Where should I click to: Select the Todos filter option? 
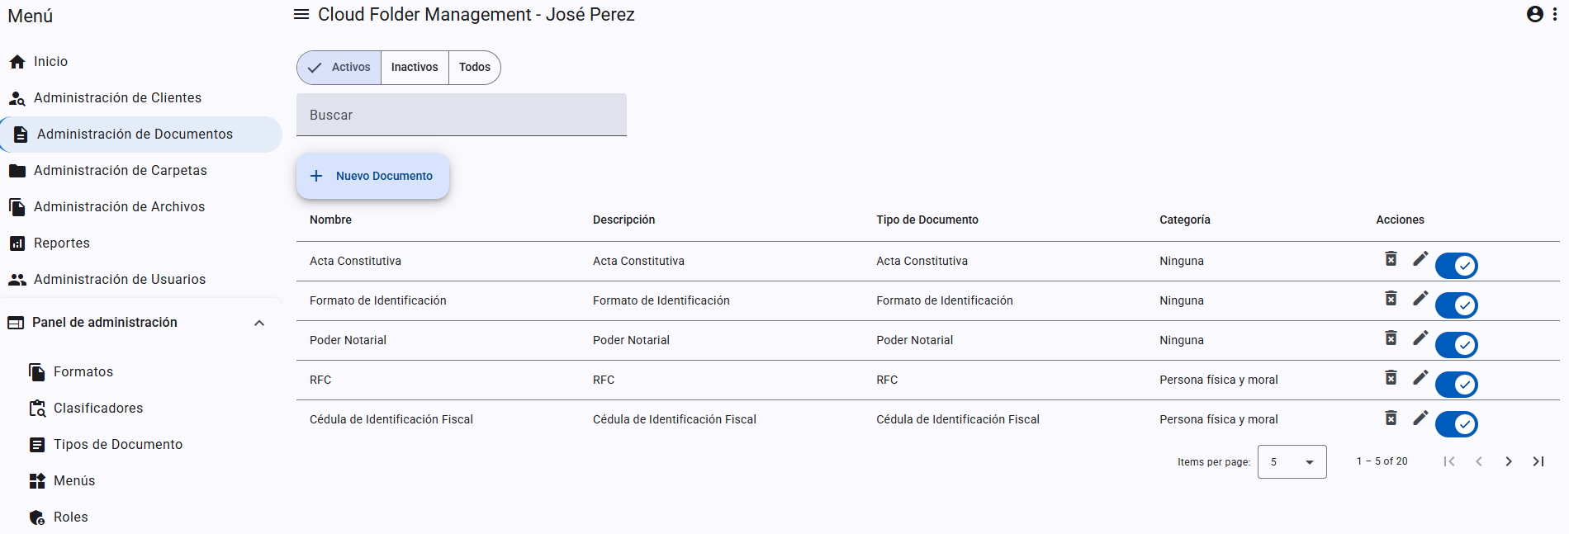click(475, 68)
